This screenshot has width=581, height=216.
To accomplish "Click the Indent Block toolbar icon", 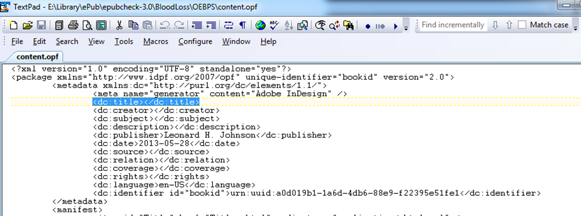I will tap(211, 25).
